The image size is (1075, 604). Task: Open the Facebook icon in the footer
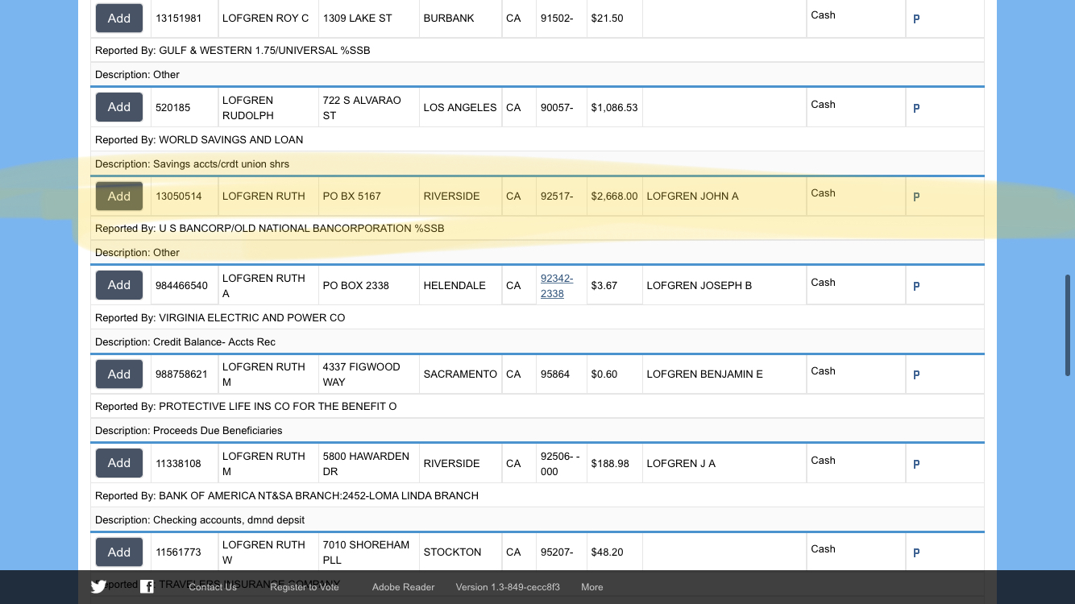pyautogui.click(x=147, y=587)
